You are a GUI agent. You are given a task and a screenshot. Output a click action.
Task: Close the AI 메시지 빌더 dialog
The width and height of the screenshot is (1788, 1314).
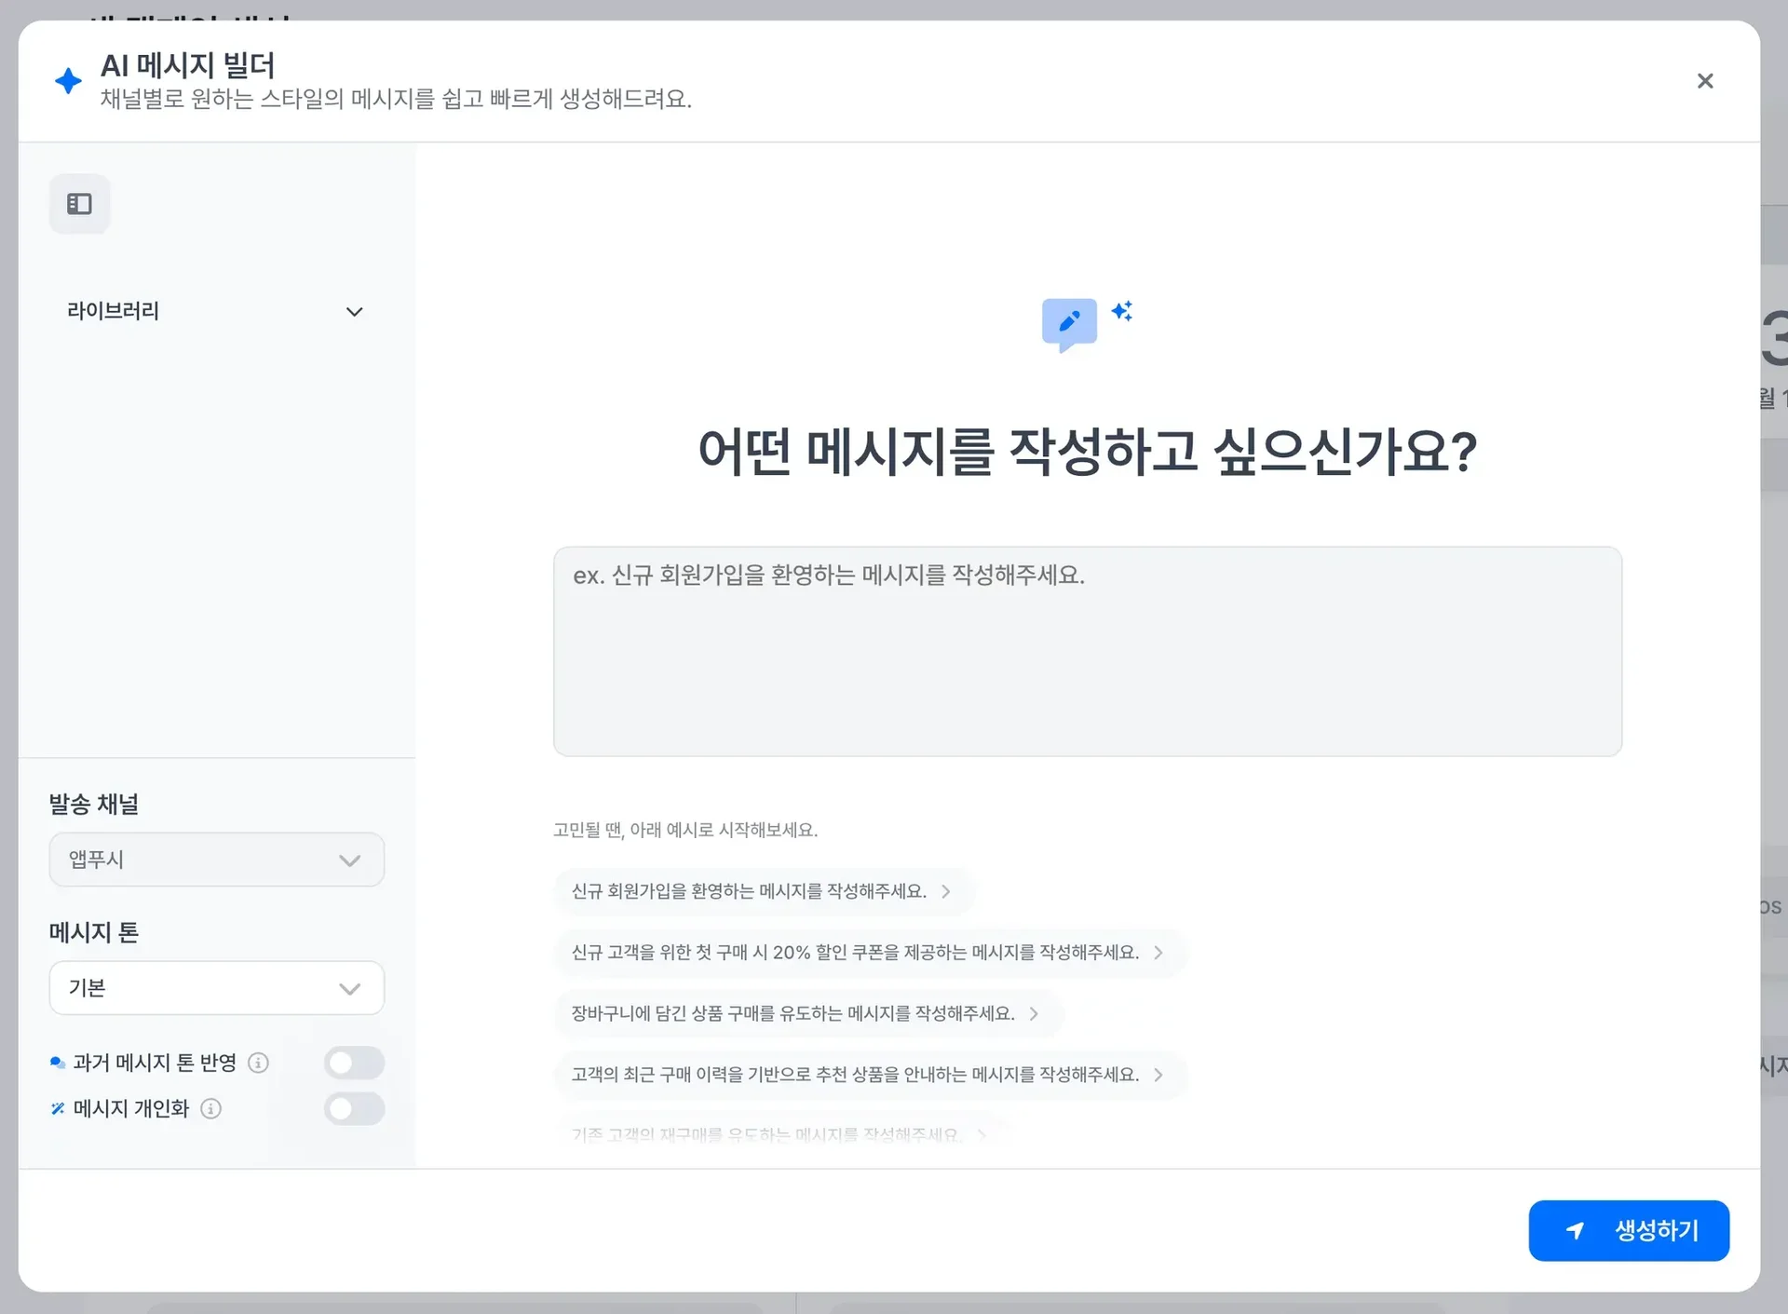click(1704, 81)
